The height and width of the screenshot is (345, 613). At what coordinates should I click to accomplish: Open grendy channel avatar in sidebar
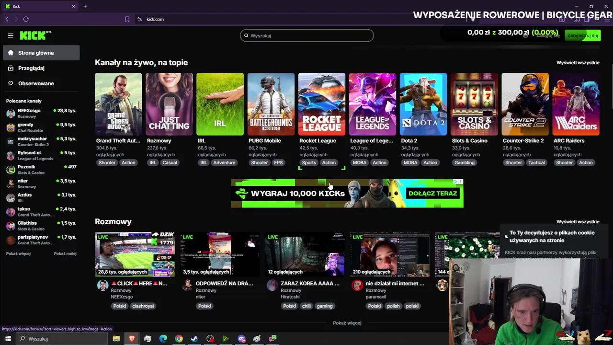11,127
